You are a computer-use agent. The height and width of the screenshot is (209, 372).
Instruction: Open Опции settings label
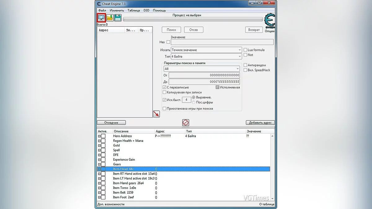click(269, 31)
